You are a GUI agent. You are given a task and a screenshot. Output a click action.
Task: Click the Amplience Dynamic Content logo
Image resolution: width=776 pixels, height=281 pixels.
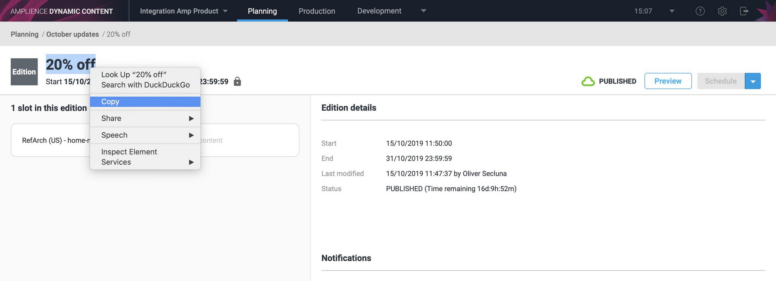[62, 11]
